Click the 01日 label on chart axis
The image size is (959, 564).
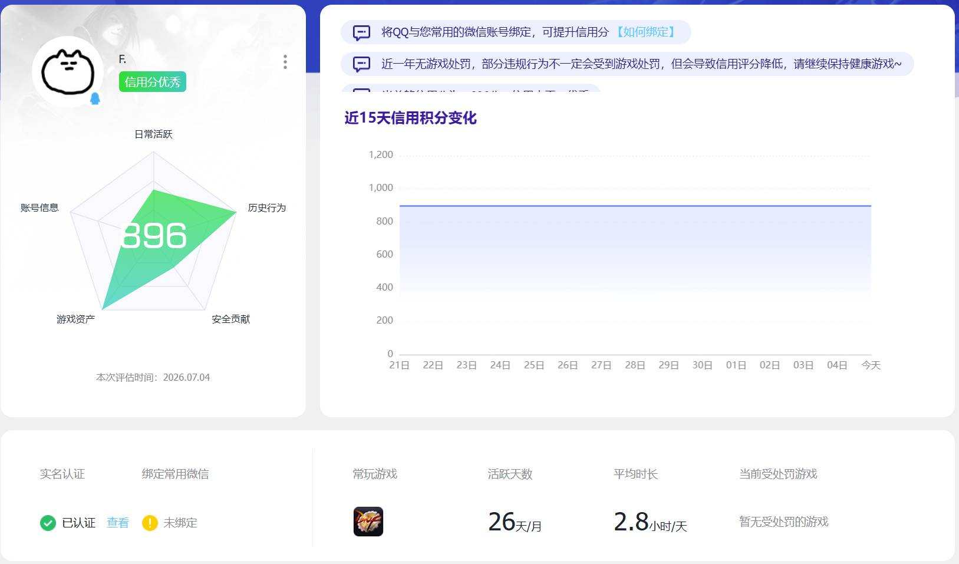(736, 365)
